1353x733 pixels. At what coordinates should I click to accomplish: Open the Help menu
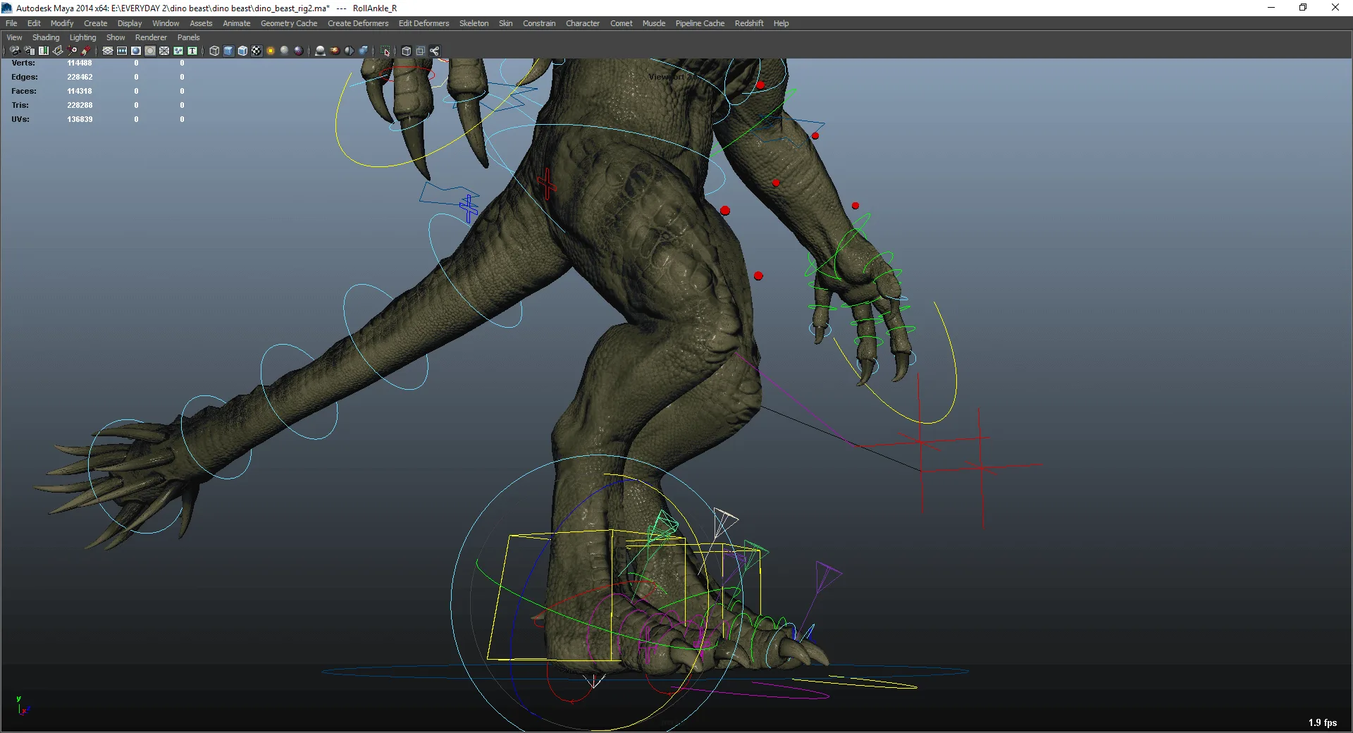(781, 23)
